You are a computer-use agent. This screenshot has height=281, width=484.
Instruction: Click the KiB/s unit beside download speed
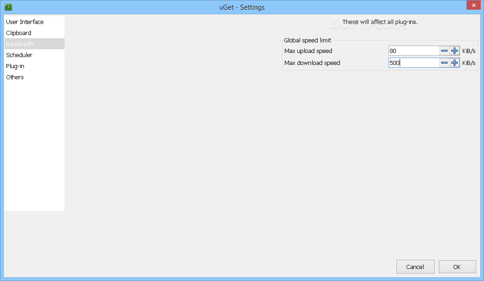[x=469, y=63]
